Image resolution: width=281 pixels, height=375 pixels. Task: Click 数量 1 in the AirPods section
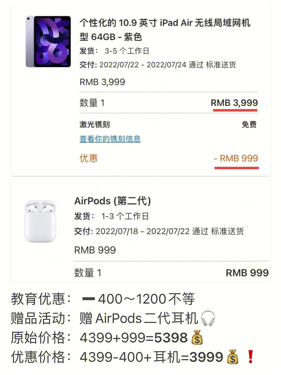pos(88,273)
